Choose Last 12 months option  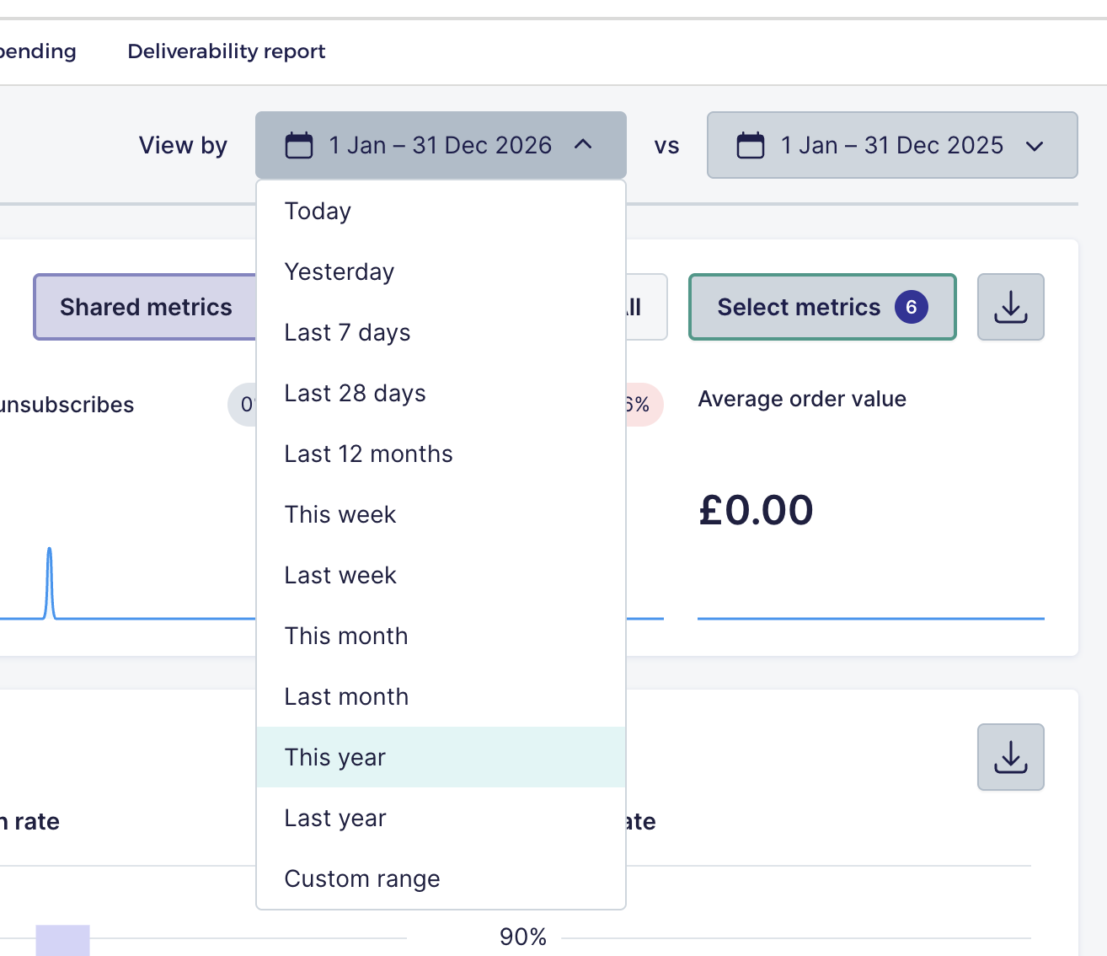click(x=441, y=454)
